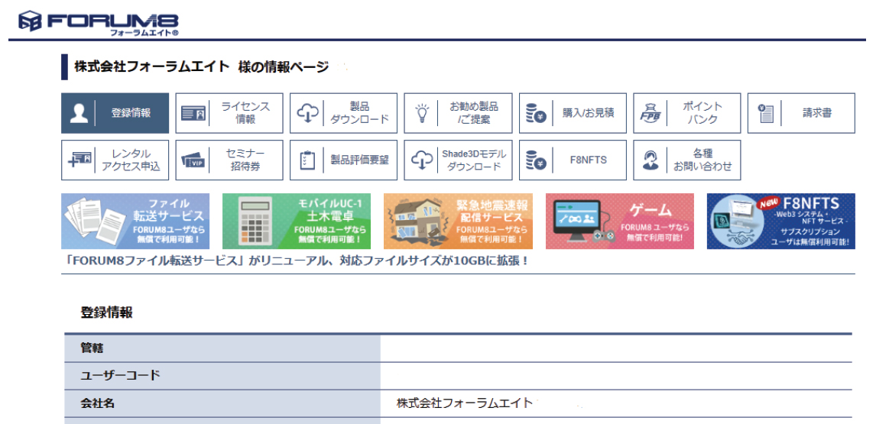Open the モバイルUC-1 土木電卓 banner
This screenshot has height=424, width=876.
(x=297, y=222)
